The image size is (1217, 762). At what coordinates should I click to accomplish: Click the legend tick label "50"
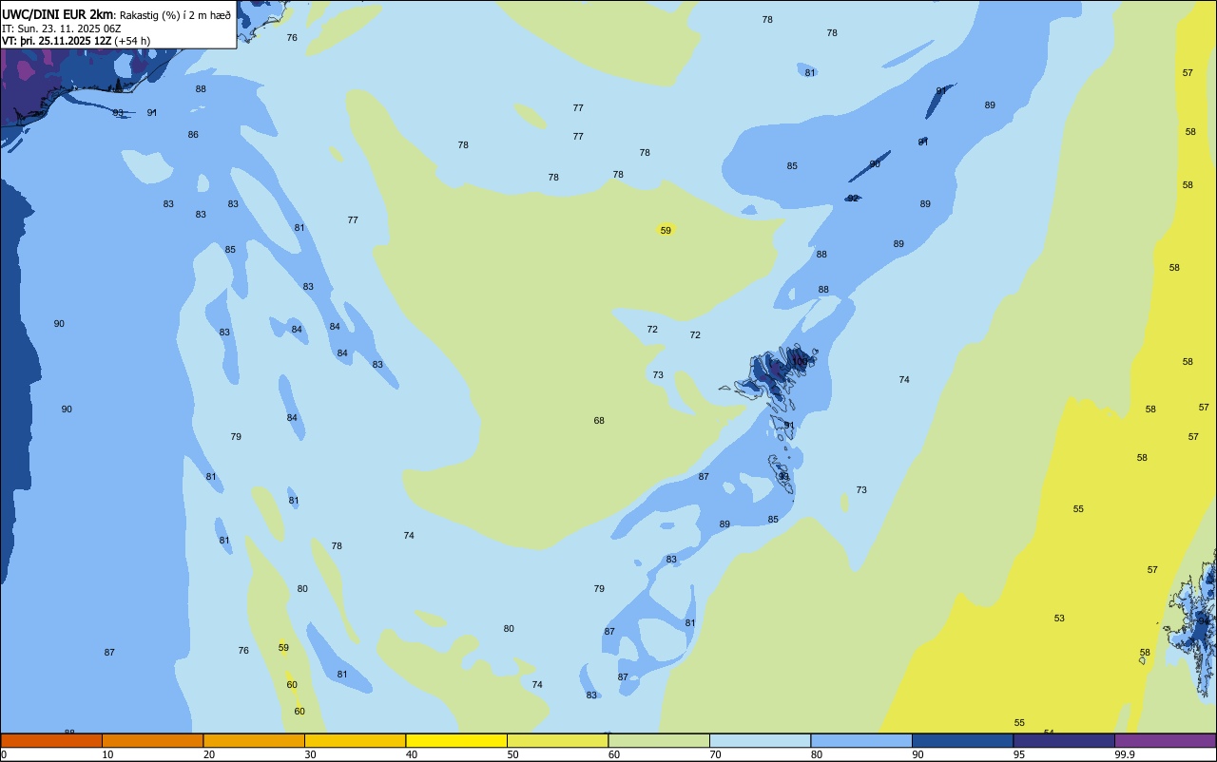click(512, 754)
